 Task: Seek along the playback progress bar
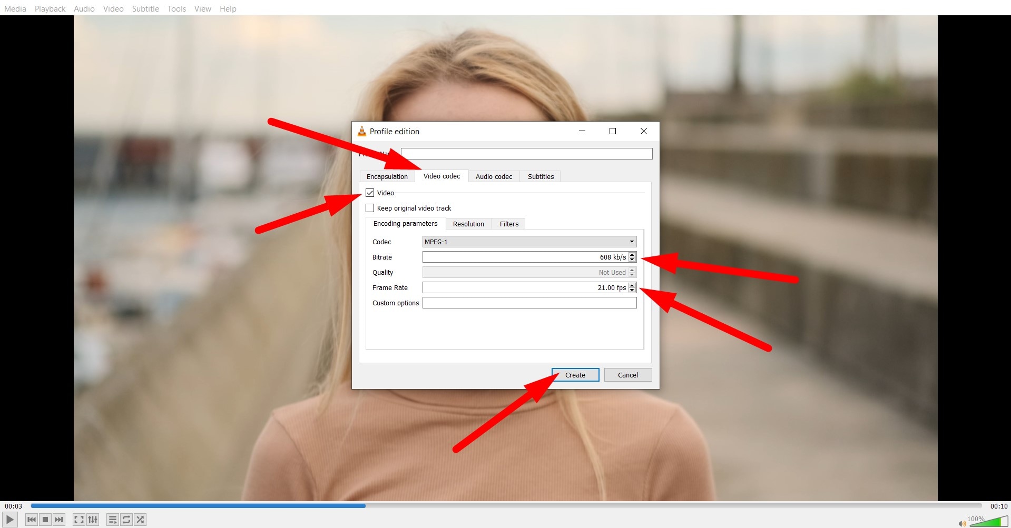pyautogui.click(x=506, y=506)
